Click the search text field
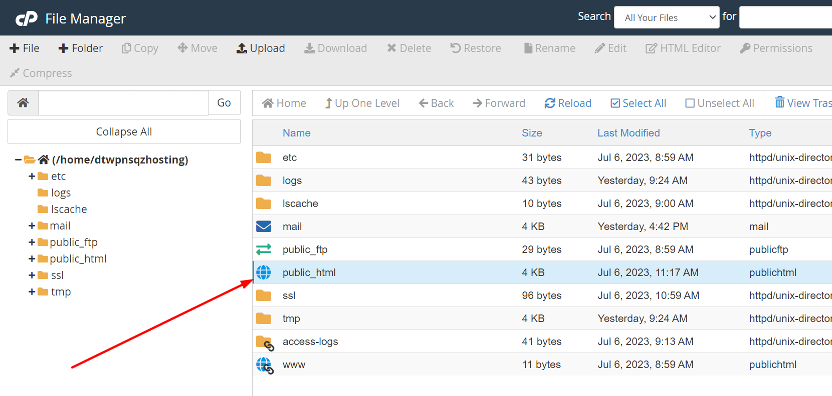832x396 pixels. pyautogui.click(x=785, y=17)
